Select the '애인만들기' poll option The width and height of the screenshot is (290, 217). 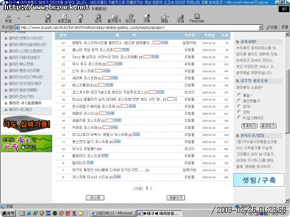point(239,100)
